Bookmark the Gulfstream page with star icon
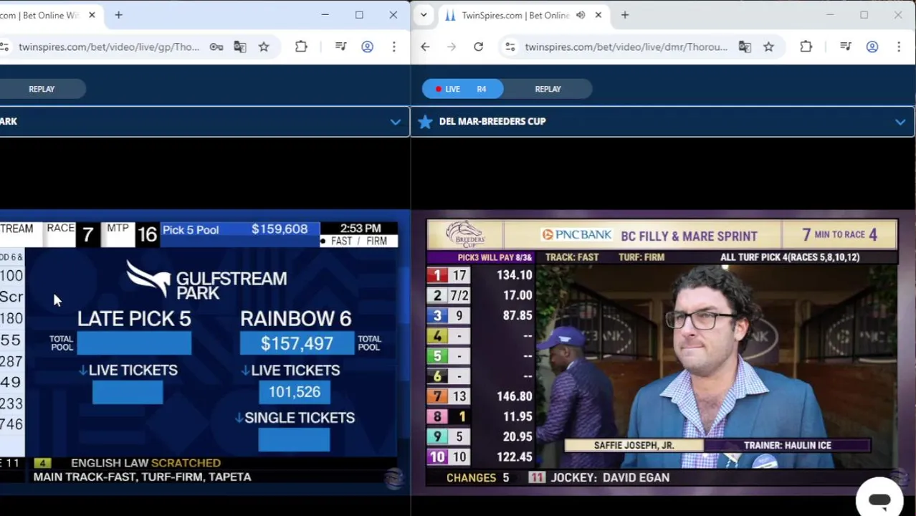 pyautogui.click(x=264, y=47)
